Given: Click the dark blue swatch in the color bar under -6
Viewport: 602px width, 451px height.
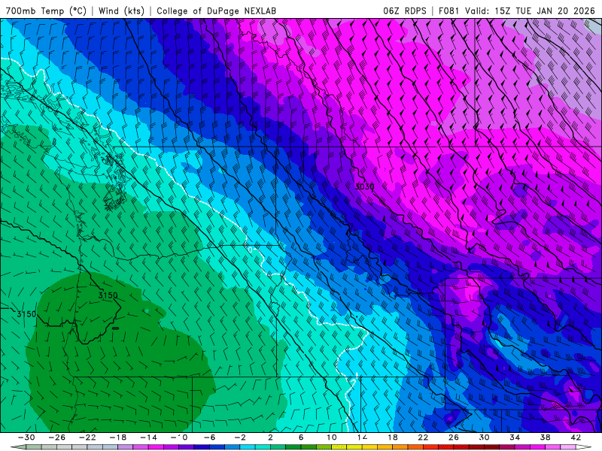Looking at the screenshot, I should pyautogui.click(x=202, y=447).
